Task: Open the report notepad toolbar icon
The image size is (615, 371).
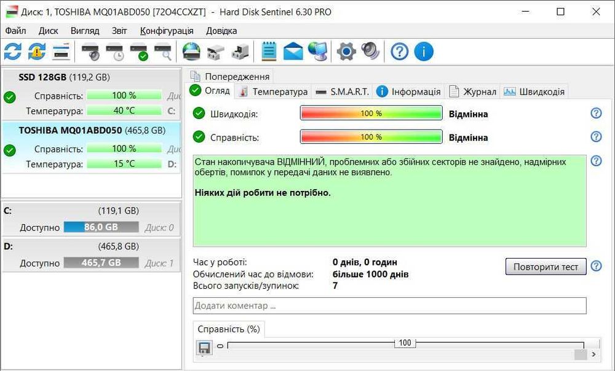Action: click(x=269, y=52)
